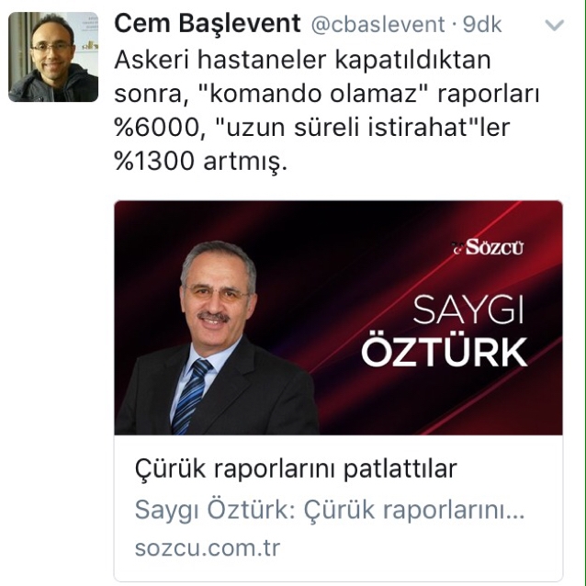Screen dimensions: 586x586
Task: Click the tweet text about askeri hastaneler
Action: pyautogui.click(x=327, y=110)
